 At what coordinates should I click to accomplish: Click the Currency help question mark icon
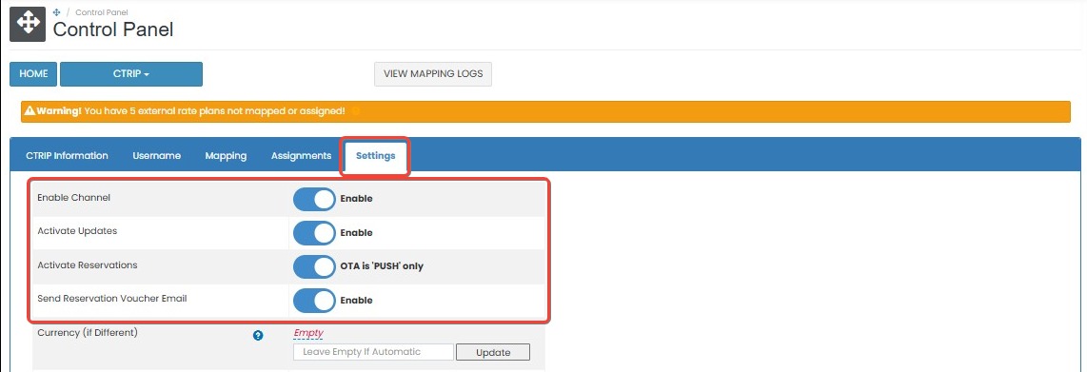(258, 335)
